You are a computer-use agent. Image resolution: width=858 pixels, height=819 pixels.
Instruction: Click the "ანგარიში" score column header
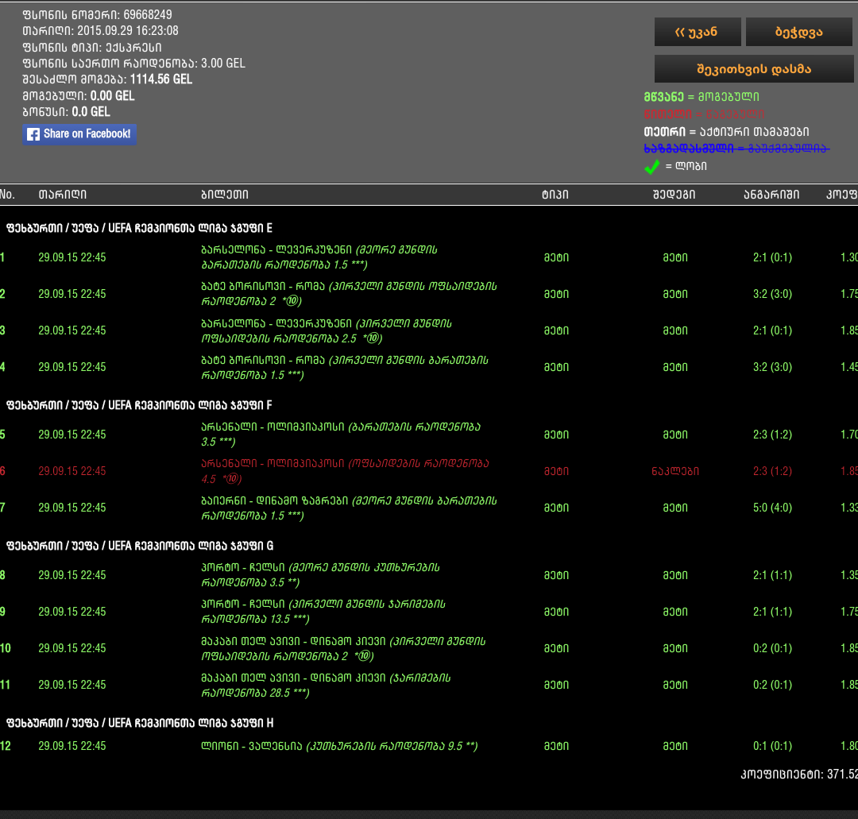[x=771, y=195]
